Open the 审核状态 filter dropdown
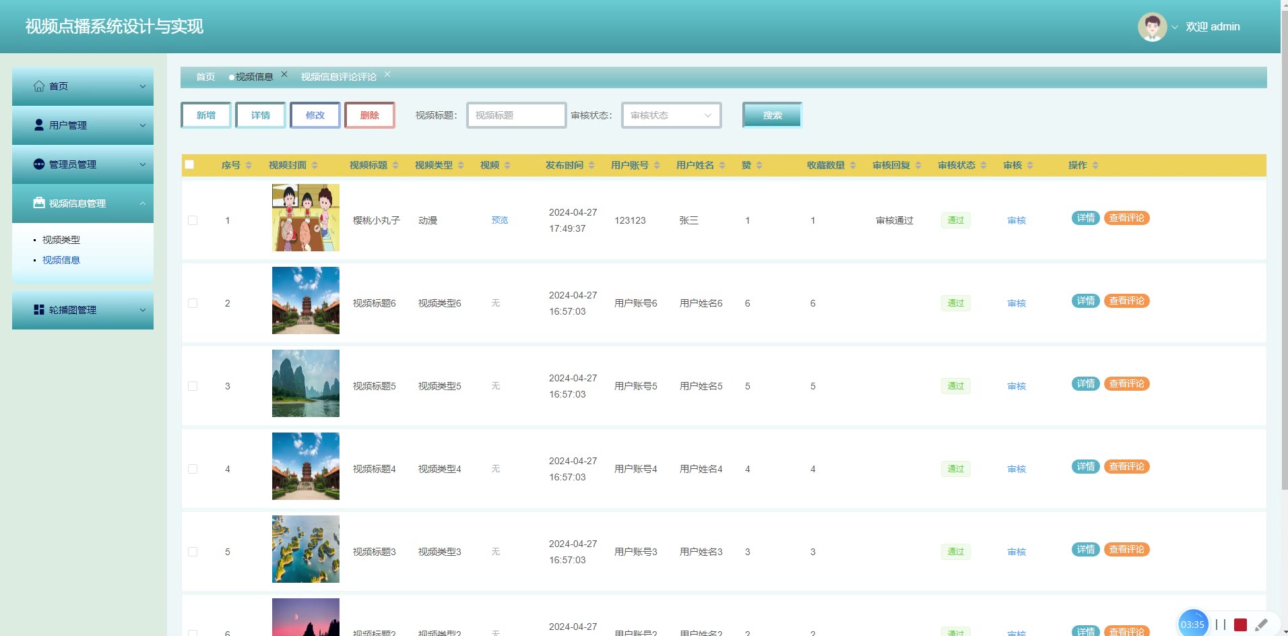1288x636 pixels. 671,115
